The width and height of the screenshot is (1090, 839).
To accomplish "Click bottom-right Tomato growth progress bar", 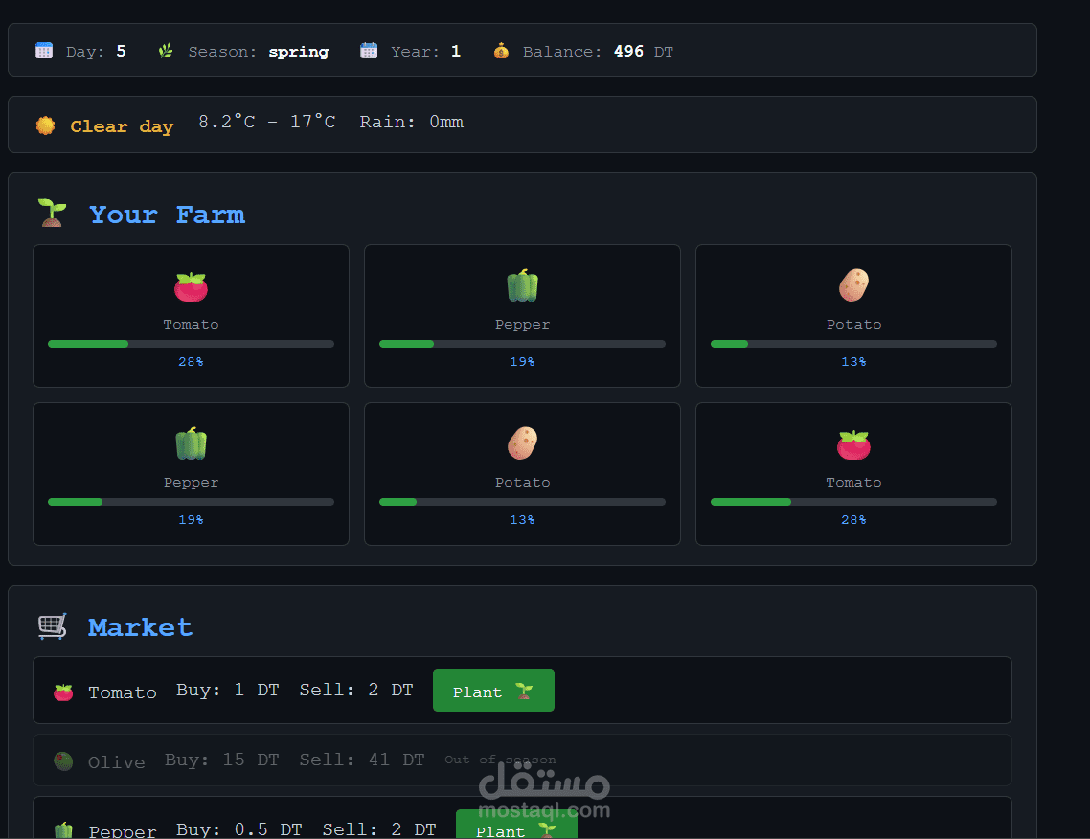I will [853, 502].
